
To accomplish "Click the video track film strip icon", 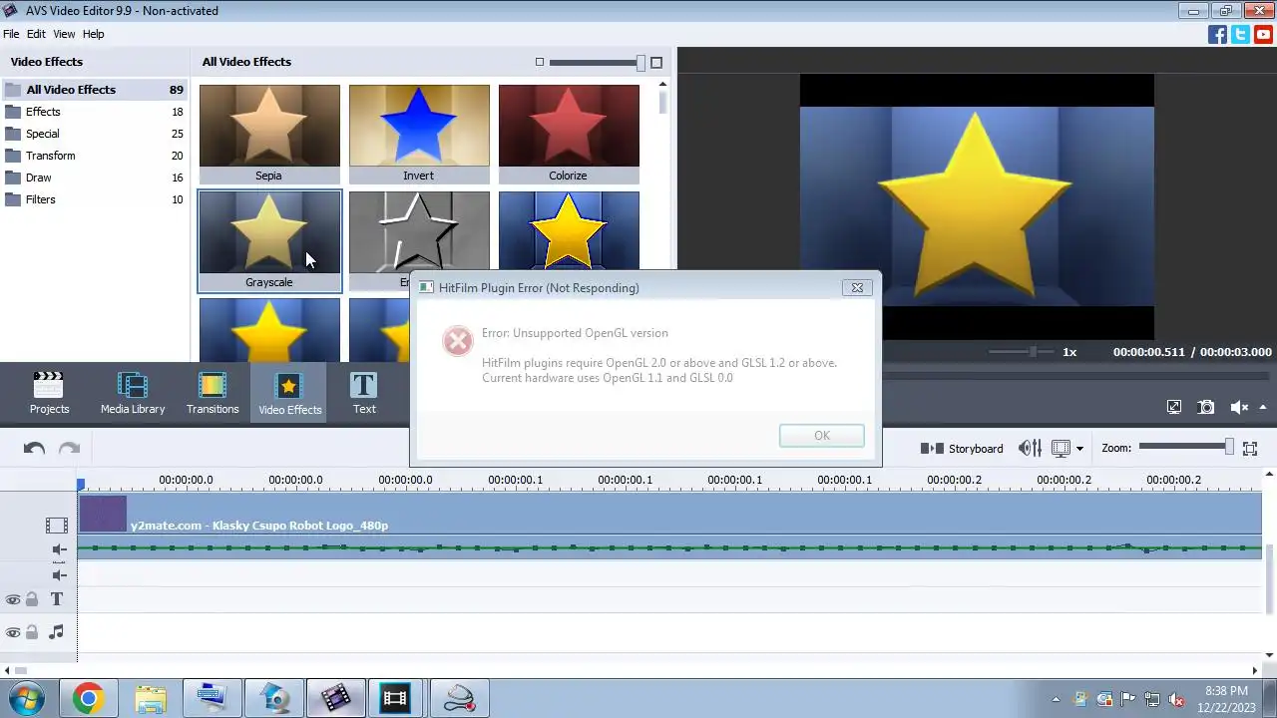I will point(57,525).
